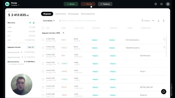Select the Касса account in sidebar
The image size is (175, 98).
[x=21, y=32]
